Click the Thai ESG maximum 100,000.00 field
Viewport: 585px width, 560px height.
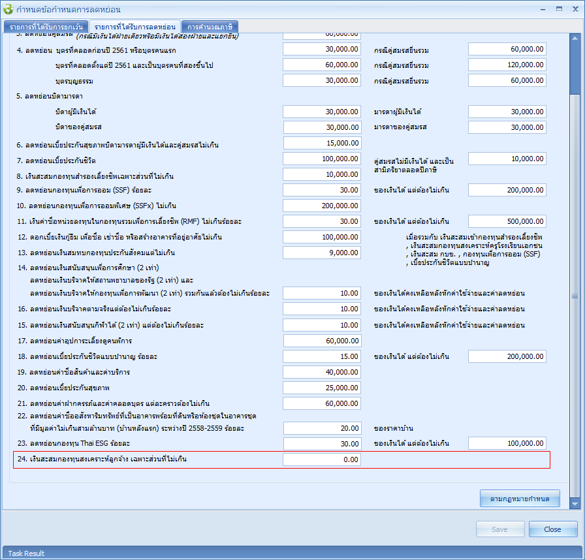coord(507,443)
